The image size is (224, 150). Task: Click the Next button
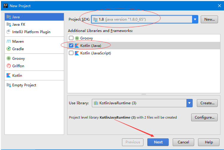click(x=158, y=142)
